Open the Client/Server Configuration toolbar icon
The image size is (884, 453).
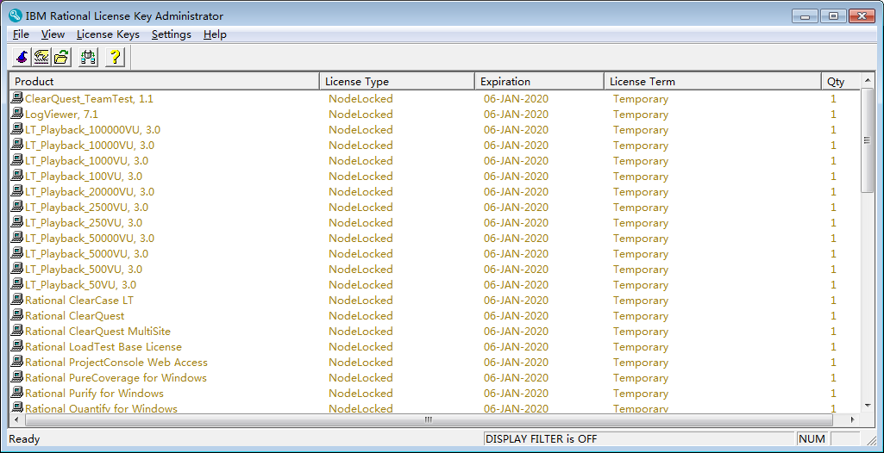point(88,57)
